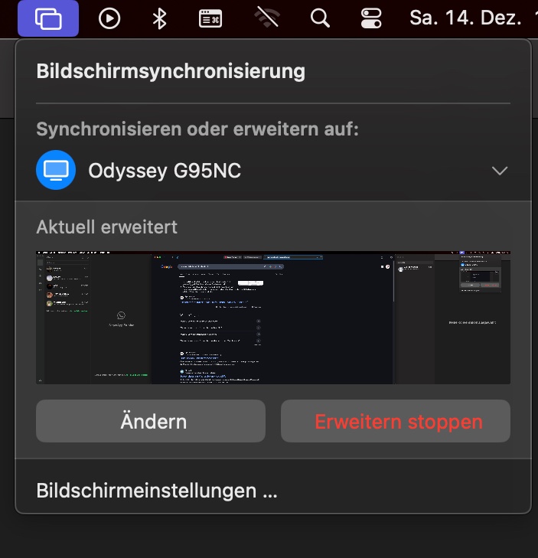
Task: Click the Google browser window in preview thumbnail
Action: pos(273,319)
